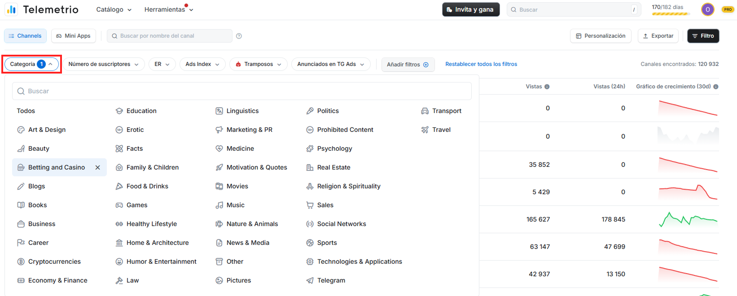Image resolution: width=737 pixels, height=296 pixels.
Task: Expand Número de suscriptores dropdown
Action: 103,64
